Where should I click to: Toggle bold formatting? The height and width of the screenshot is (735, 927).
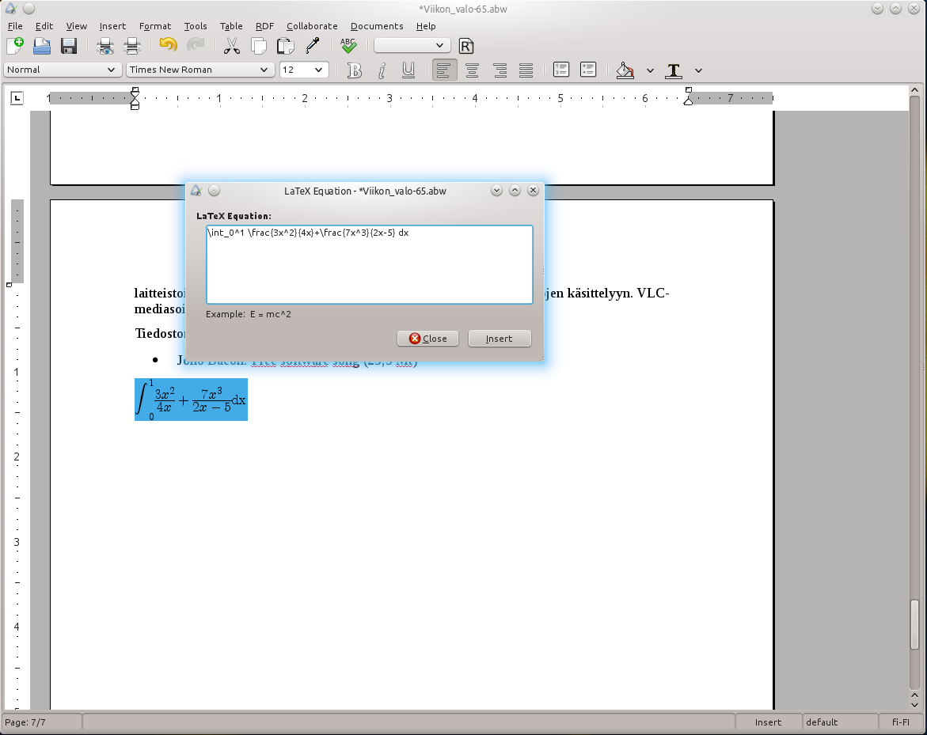pyautogui.click(x=355, y=70)
